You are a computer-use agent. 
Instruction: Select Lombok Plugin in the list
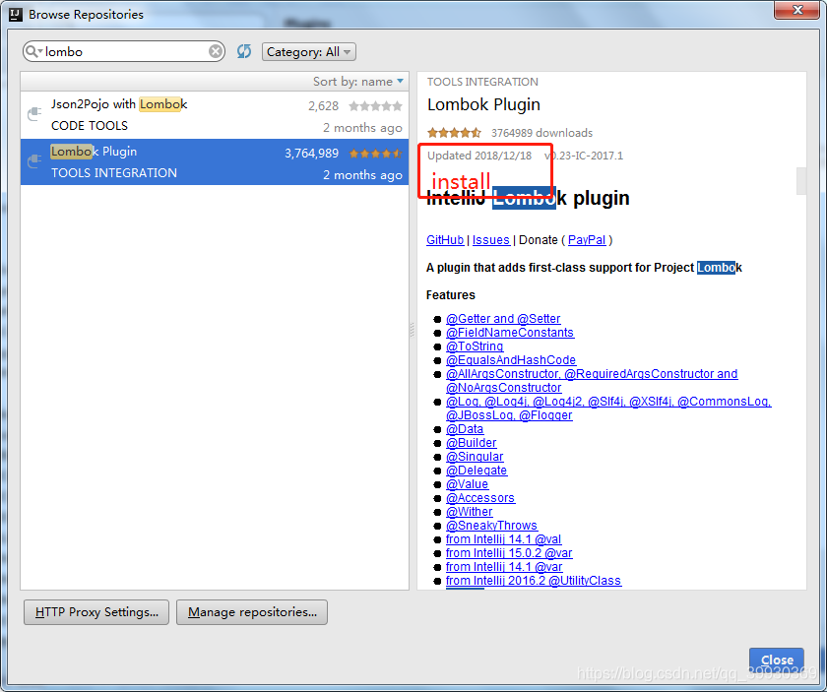pyautogui.click(x=215, y=161)
